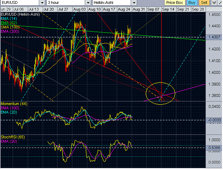Viewport: 223px width, 170px height.
Task: Click the 1.0000 StochRSI axis label
Action: tap(214, 140)
